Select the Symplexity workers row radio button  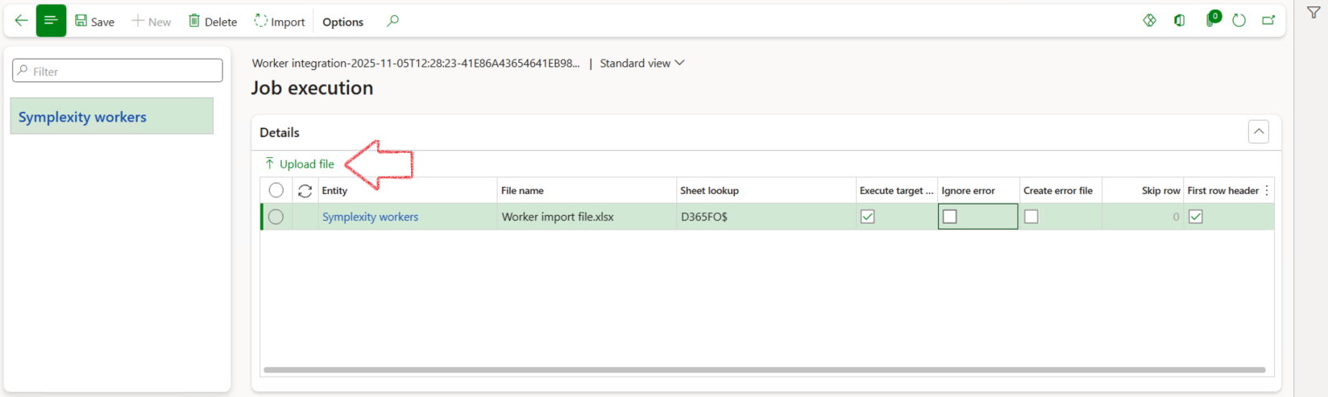[x=276, y=217]
